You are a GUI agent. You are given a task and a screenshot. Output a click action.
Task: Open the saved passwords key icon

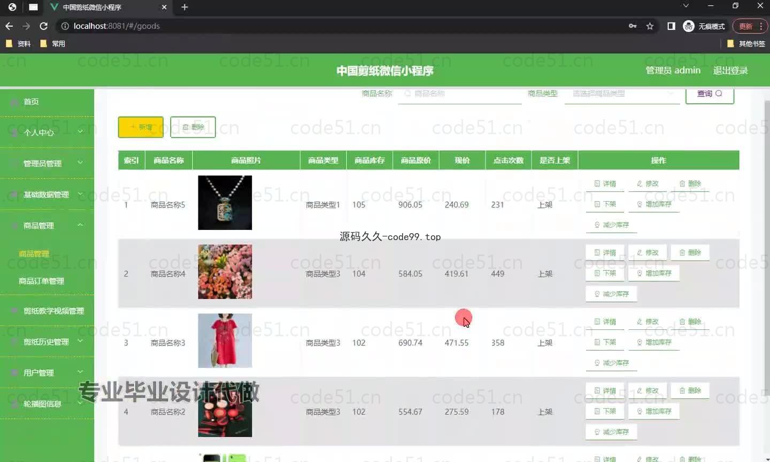(633, 26)
